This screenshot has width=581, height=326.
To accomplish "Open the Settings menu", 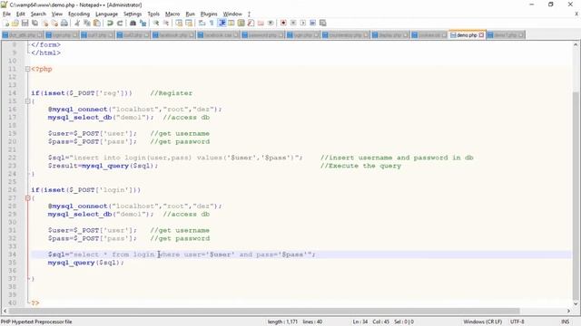I will [133, 14].
